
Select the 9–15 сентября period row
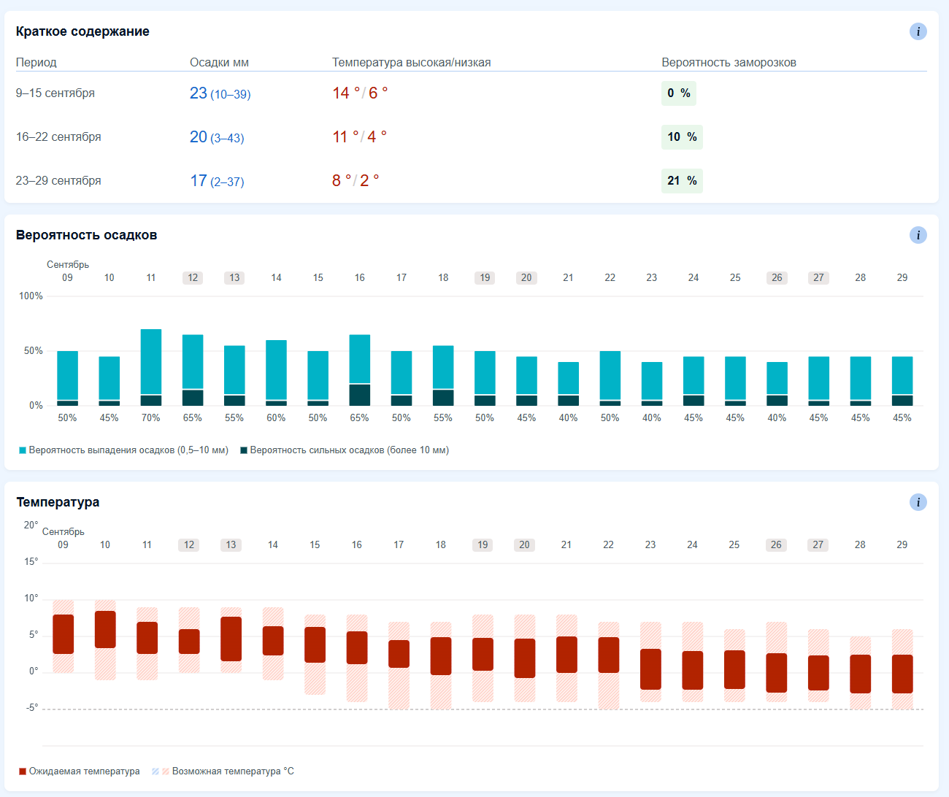[x=472, y=93]
